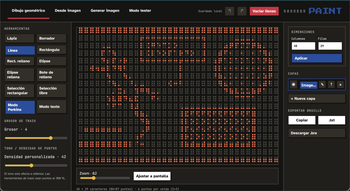The width and height of the screenshot is (350, 191).
Task: Activate the Borrador tool
Action: click(x=51, y=38)
